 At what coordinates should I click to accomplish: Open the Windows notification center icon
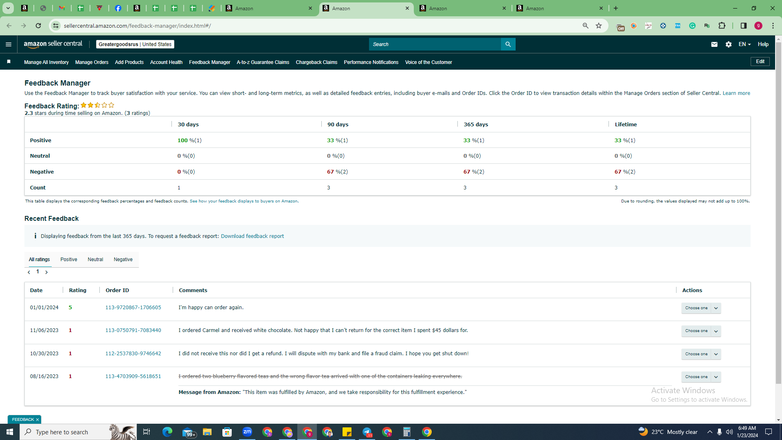(x=769, y=432)
